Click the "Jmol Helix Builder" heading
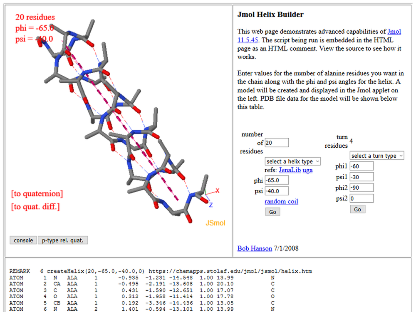The image size is (416, 312). point(270,14)
